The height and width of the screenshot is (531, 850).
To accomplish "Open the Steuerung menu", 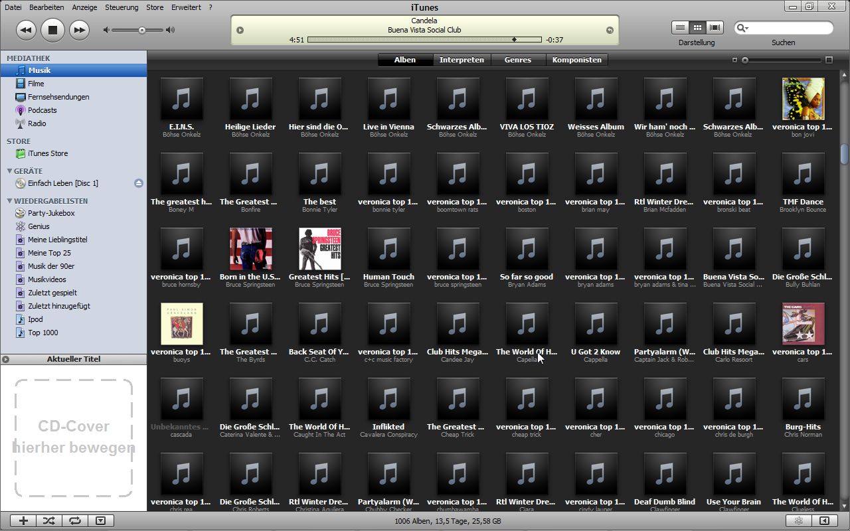I will 122,7.
